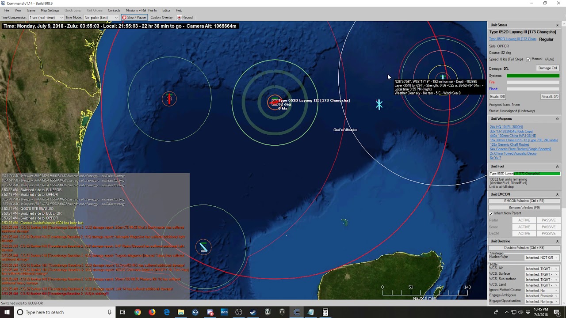Set Radar to ACTIVE

[x=524, y=220]
